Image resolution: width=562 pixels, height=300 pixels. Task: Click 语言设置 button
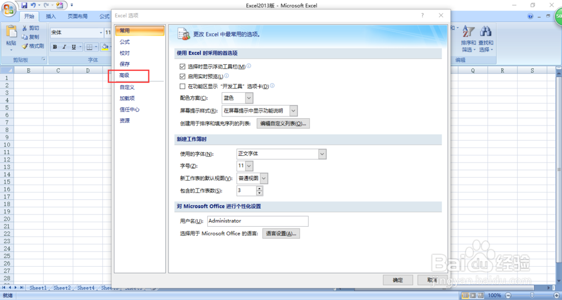[281, 234]
